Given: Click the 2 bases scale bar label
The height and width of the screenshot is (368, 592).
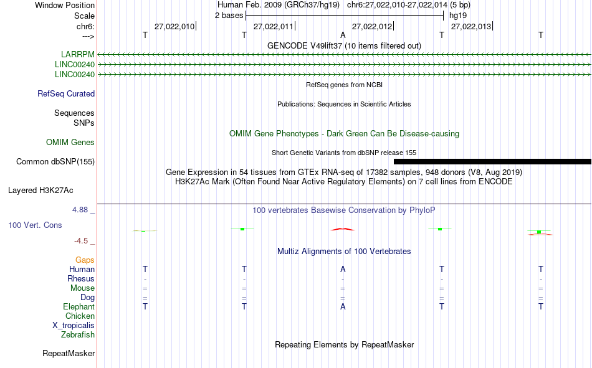Looking at the screenshot, I should [229, 16].
